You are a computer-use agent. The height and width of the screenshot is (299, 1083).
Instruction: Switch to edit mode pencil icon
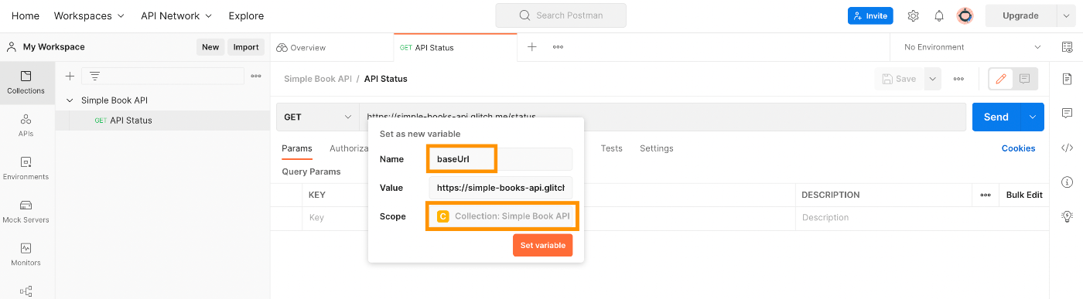[1001, 79]
